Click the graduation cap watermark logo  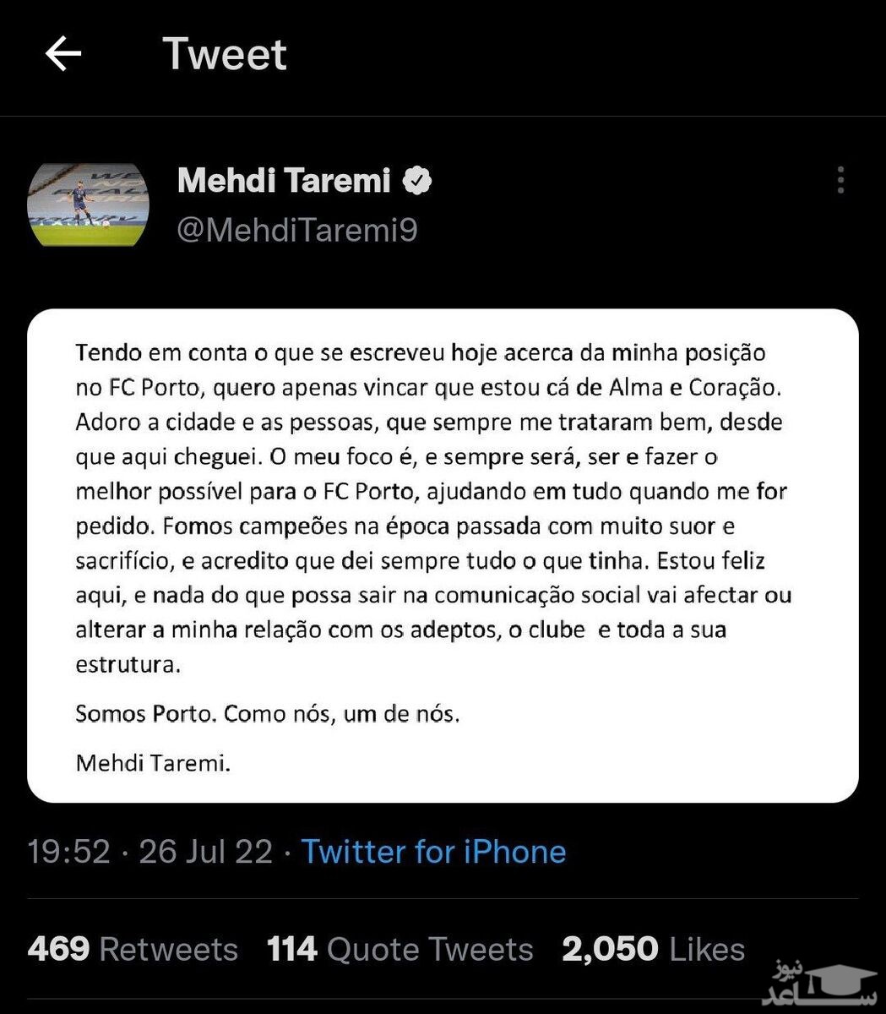822,982
